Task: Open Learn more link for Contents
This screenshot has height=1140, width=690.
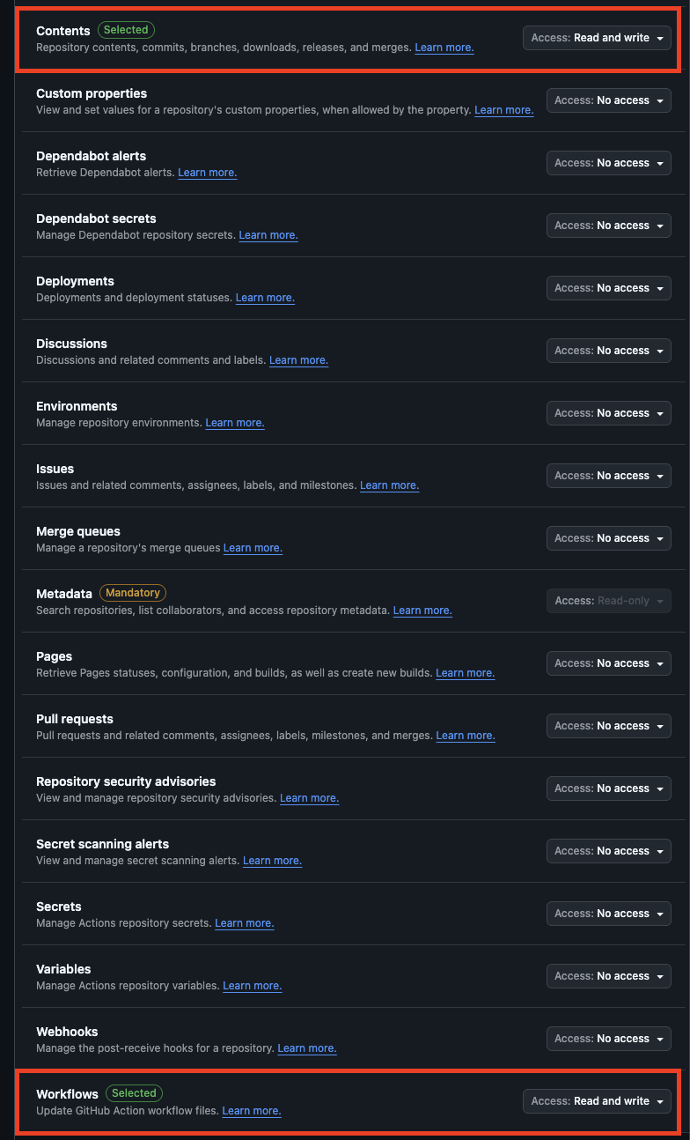Action: pos(444,48)
